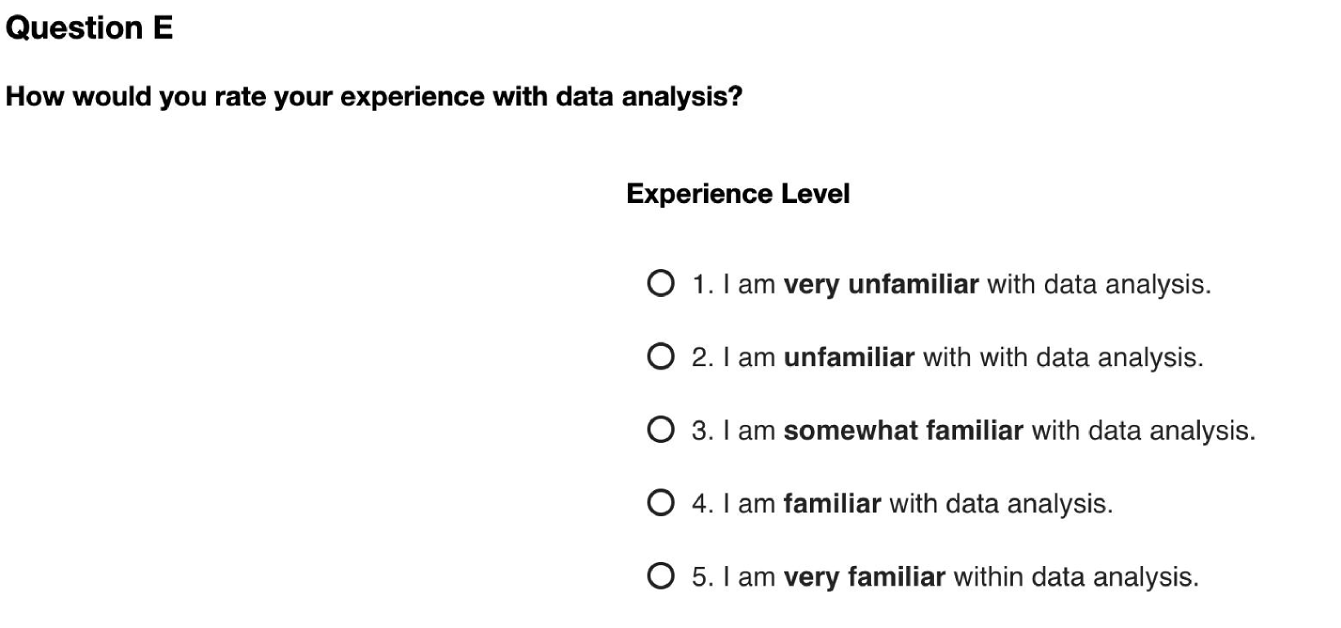The image size is (1341, 628).
Task: Click the "Question E" heading
Action: tap(89, 29)
